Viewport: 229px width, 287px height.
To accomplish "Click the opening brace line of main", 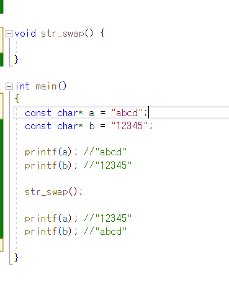I will [17, 99].
